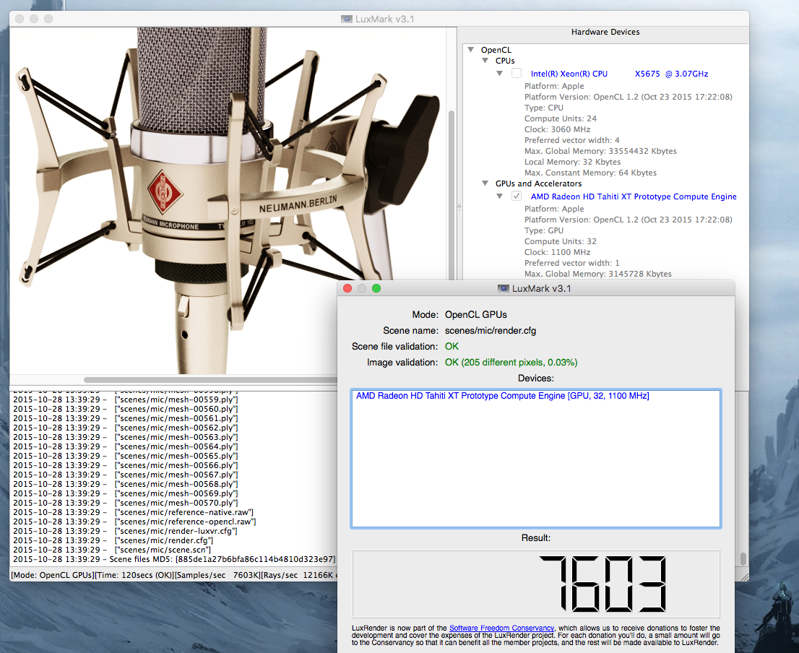Collapse the AMD Radeon device details
The image size is (799, 653).
(500, 196)
